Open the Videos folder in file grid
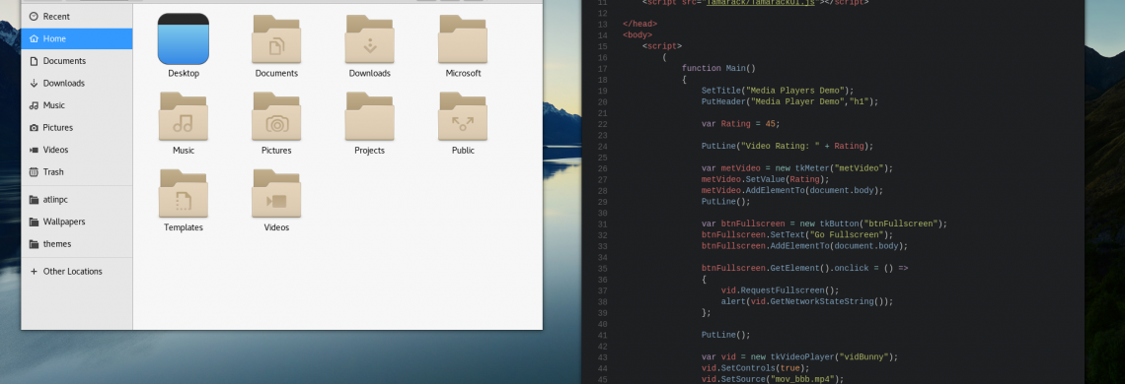The image size is (1125, 384). [x=276, y=193]
